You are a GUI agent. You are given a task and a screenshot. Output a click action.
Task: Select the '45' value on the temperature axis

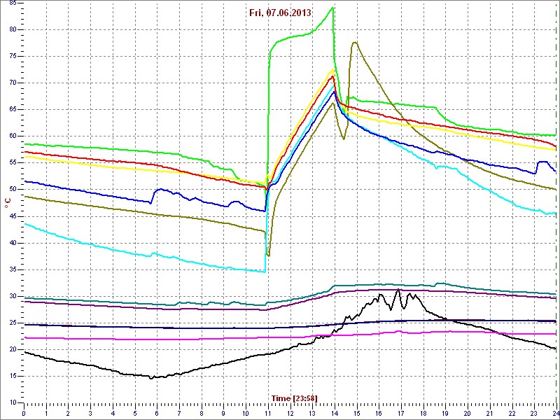coord(11,216)
